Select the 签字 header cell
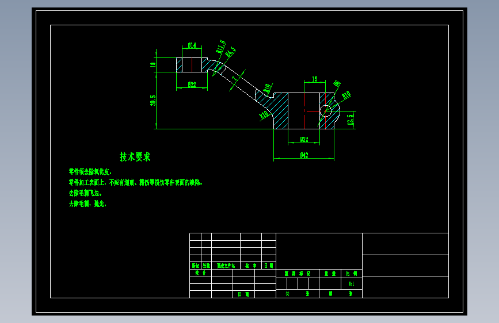This screenshot has width=499, height=323. (251, 266)
